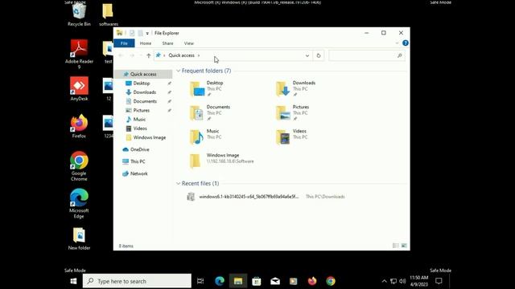Viewport: 515px width, 289px height.
Task: Open the softwares folder on desktop
Action: pyautogui.click(x=109, y=14)
